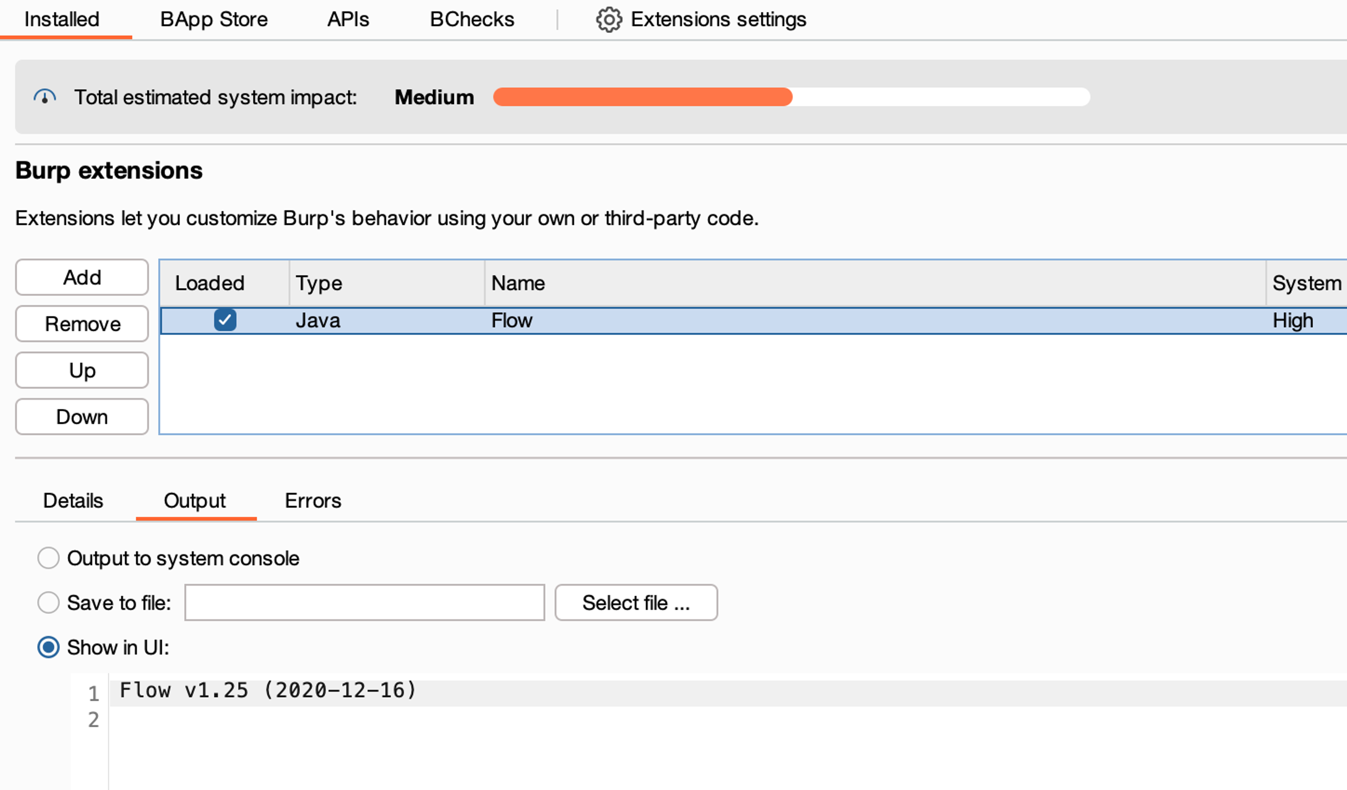This screenshot has height=790, width=1347.
Task: Open the Details tab
Action: click(73, 501)
